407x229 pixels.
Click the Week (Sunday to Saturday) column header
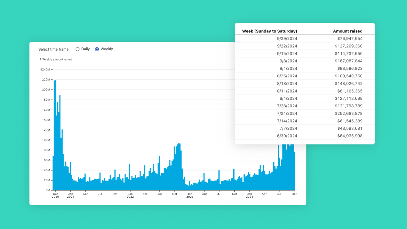point(269,31)
